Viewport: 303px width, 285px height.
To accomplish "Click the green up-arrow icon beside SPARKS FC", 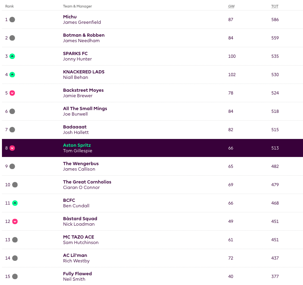I will click(12, 56).
